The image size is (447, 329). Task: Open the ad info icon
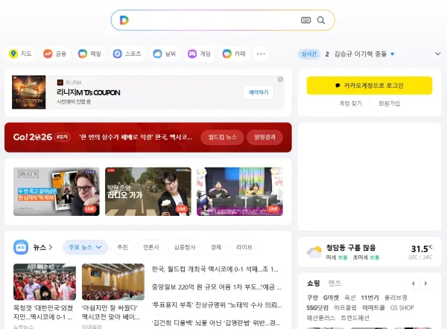click(280, 79)
